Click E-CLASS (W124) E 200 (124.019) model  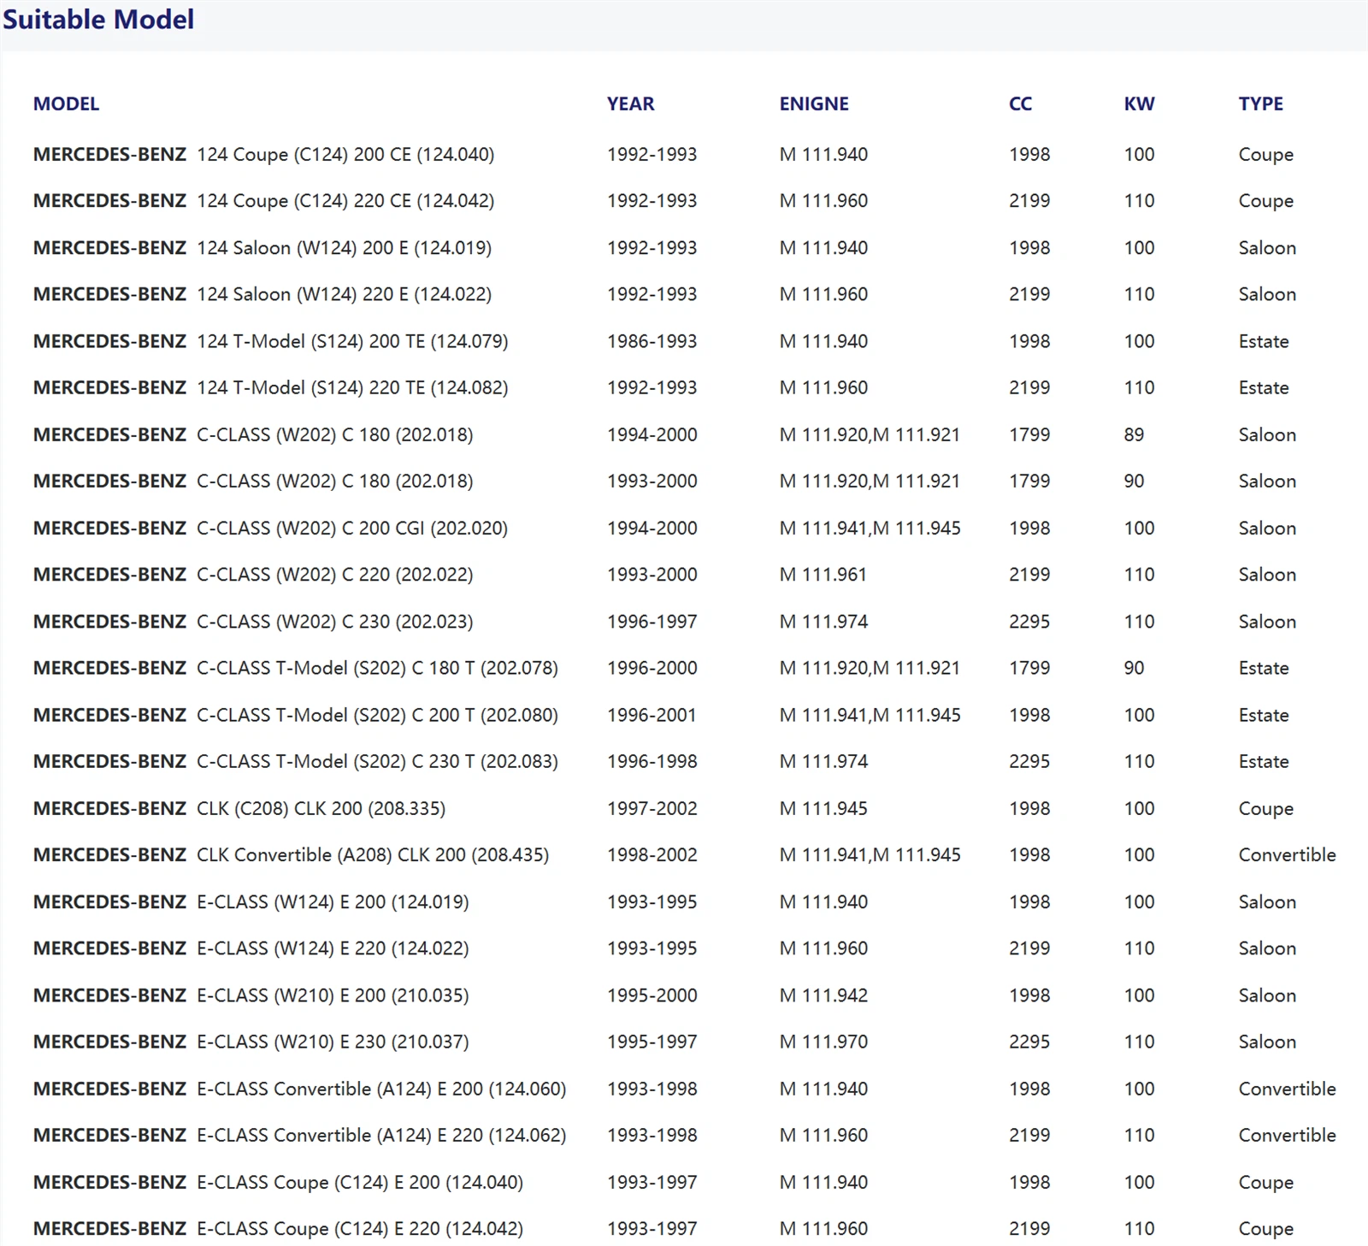(333, 902)
